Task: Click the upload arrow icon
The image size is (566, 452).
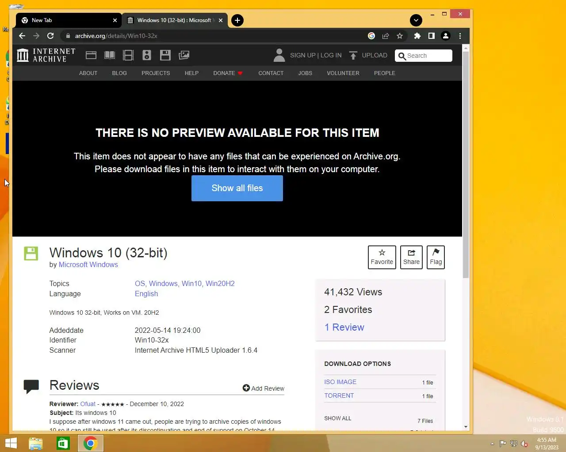Action: click(x=353, y=55)
